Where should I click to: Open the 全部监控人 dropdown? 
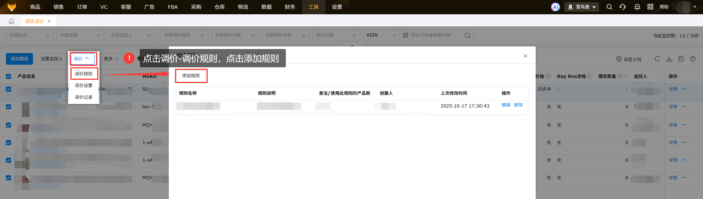pos(131,35)
